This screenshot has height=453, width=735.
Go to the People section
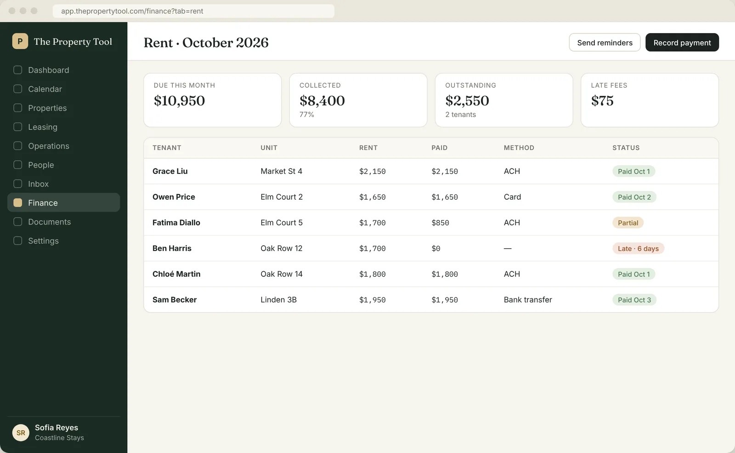click(64, 165)
